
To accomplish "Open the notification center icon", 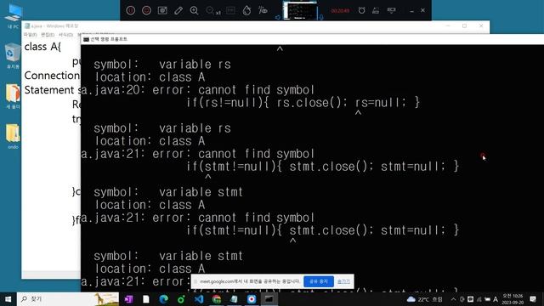I will coord(533,299).
